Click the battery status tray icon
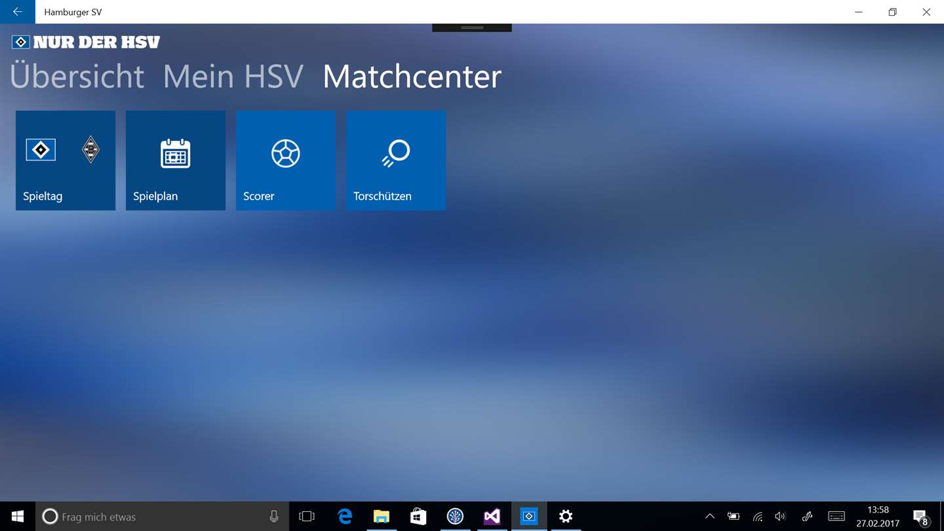 [x=733, y=517]
